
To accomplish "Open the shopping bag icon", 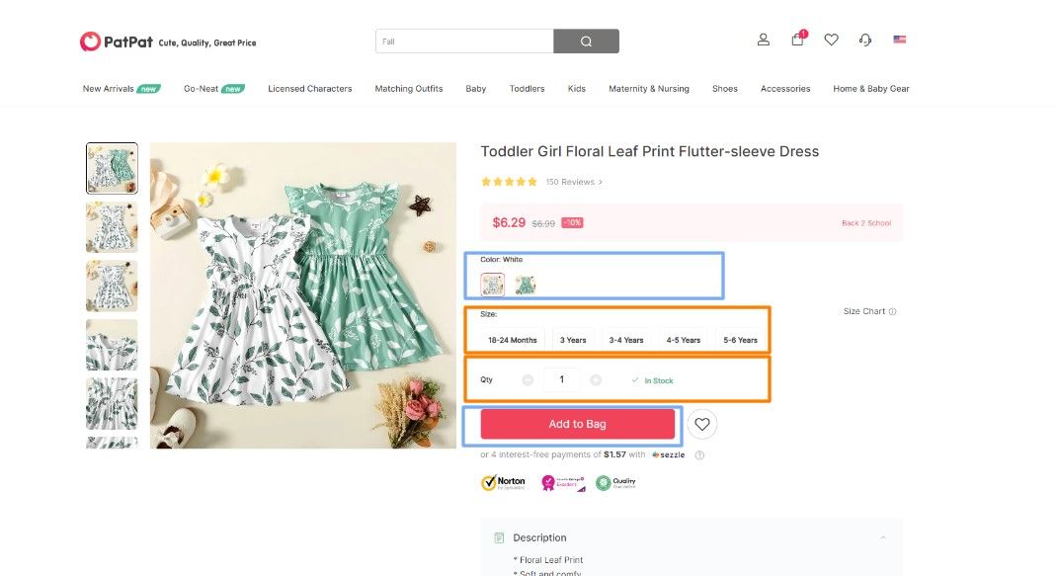I will coord(798,39).
